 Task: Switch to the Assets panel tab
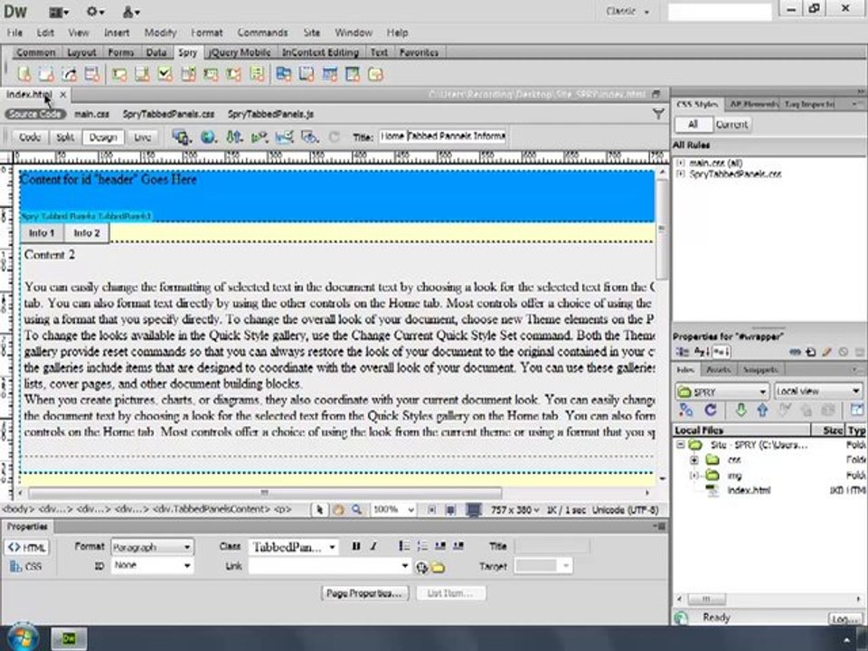(718, 369)
